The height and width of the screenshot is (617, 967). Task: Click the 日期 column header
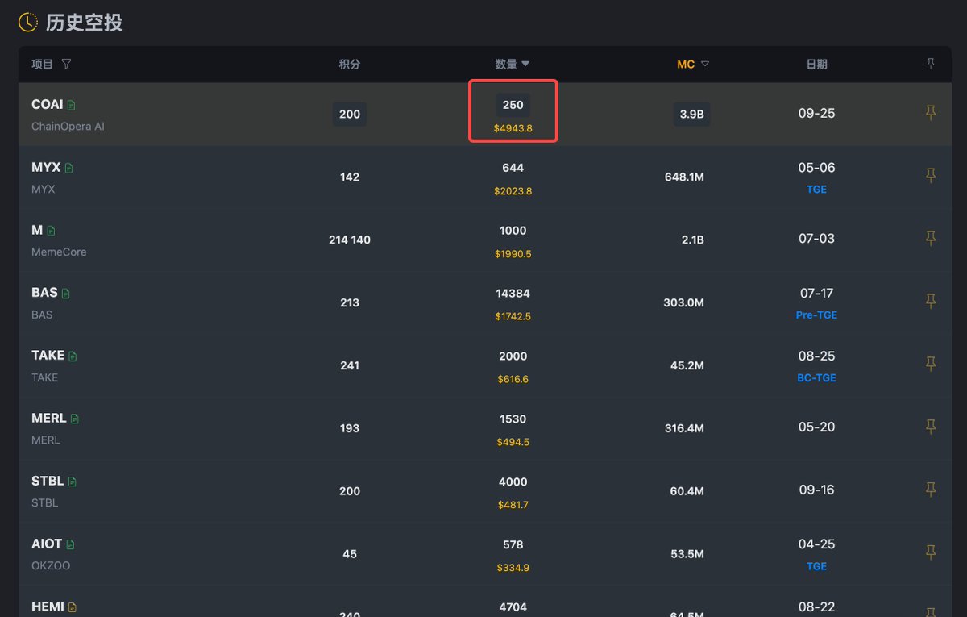pos(816,64)
